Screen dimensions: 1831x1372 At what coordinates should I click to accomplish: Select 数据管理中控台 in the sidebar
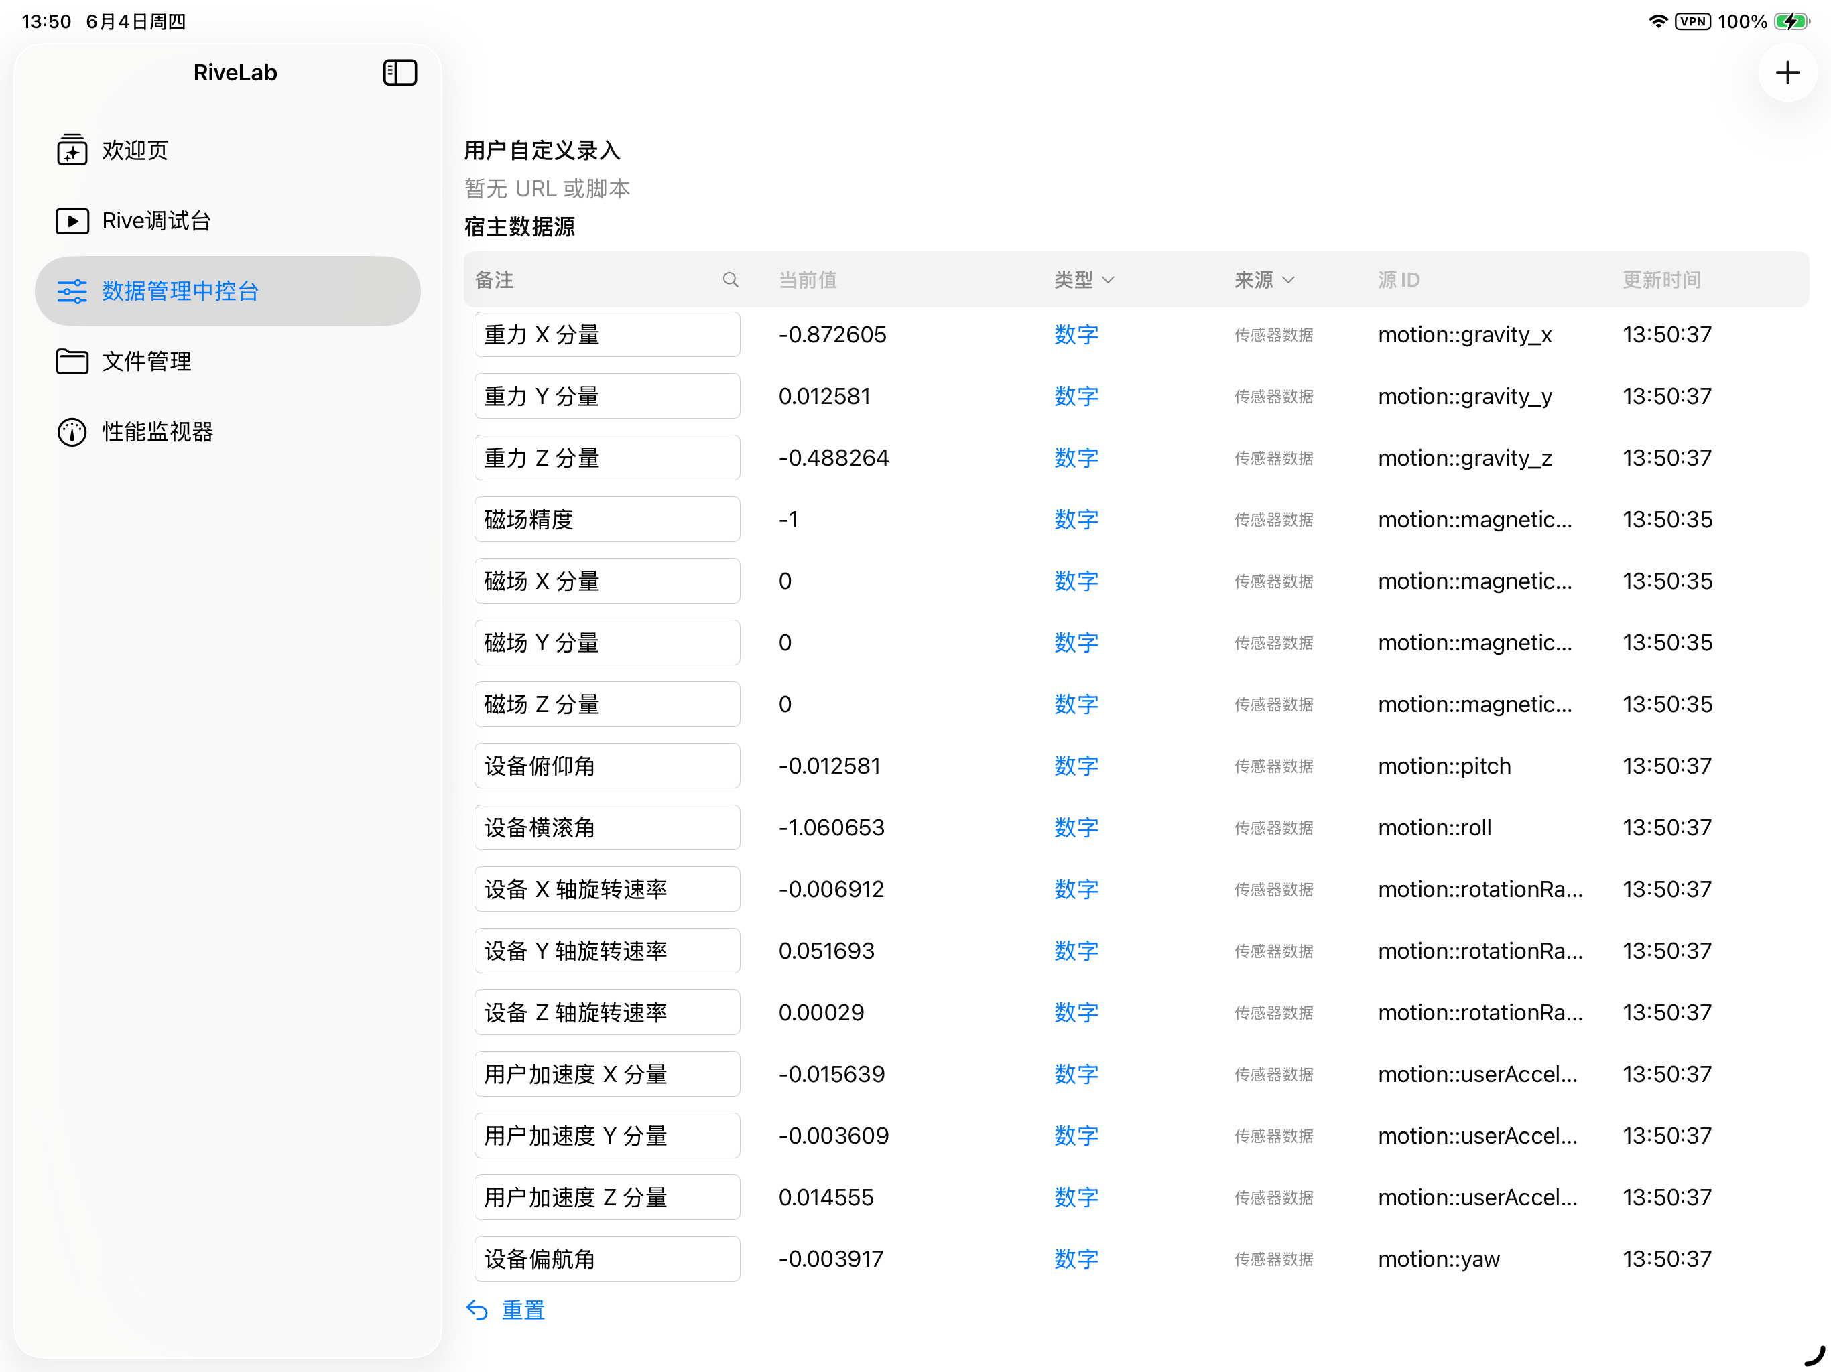228,291
